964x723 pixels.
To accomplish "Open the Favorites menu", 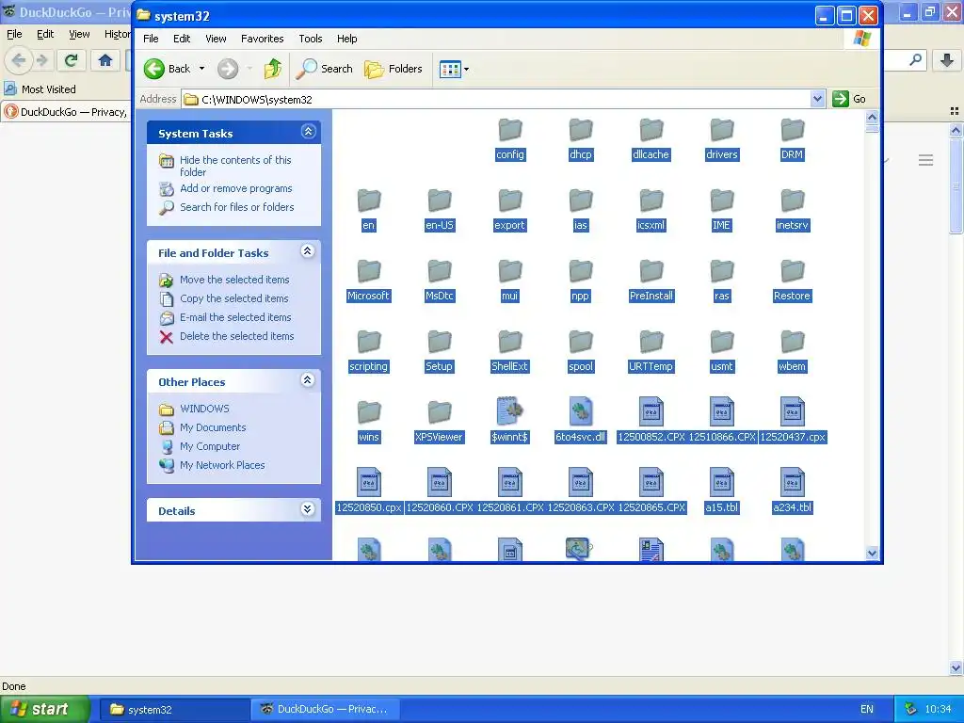I will (263, 39).
